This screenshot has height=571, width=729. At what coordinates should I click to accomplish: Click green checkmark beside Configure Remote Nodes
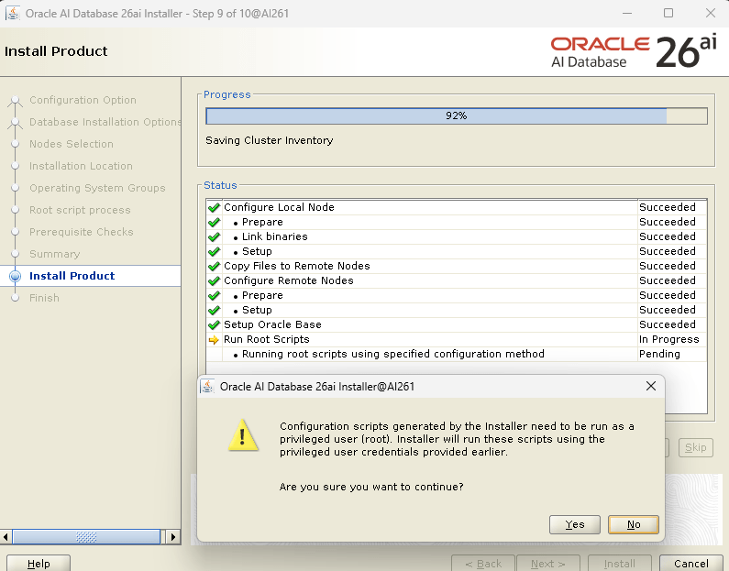214,281
